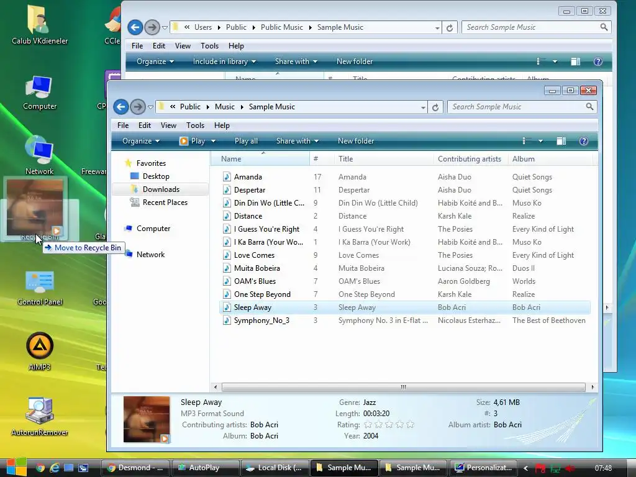Click Play all button
636x477 pixels.
[x=246, y=141]
